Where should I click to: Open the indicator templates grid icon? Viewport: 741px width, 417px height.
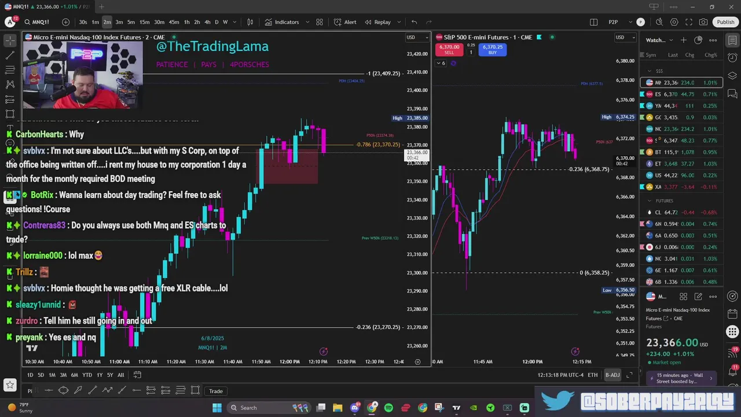[320, 22]
